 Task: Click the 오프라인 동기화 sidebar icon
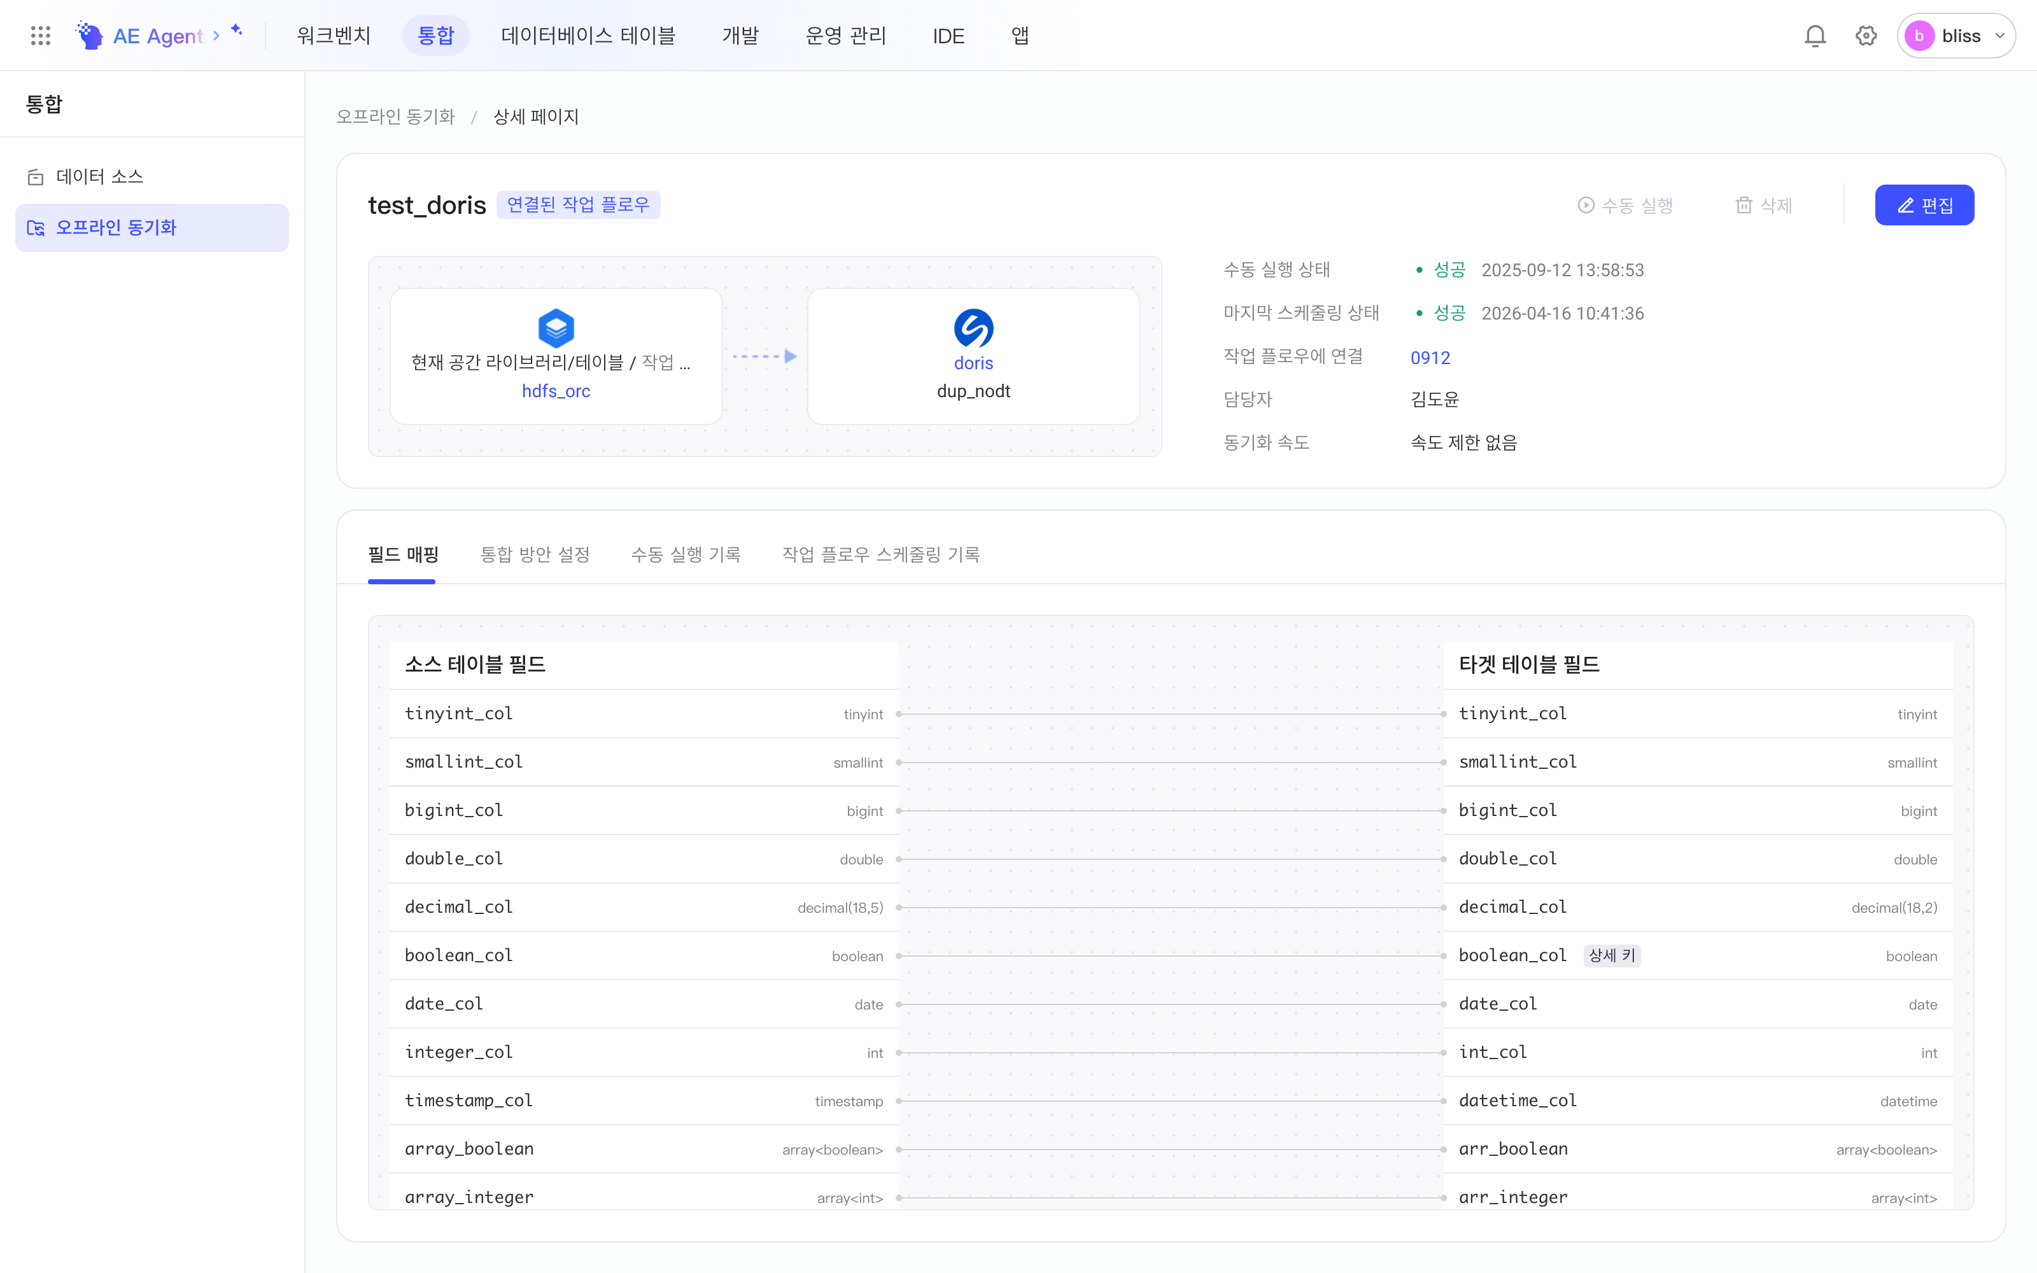pyautogui.click(x=36, y=228)
